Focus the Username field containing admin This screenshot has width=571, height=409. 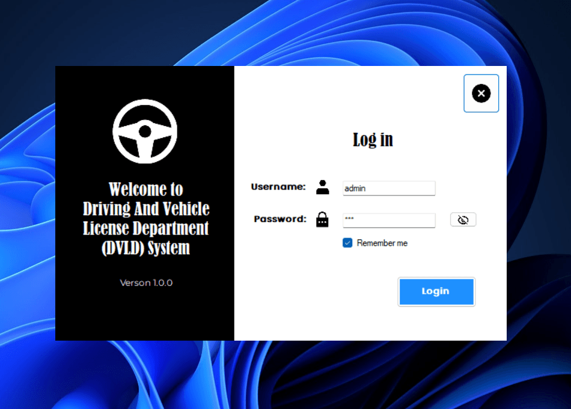point(388,188)
